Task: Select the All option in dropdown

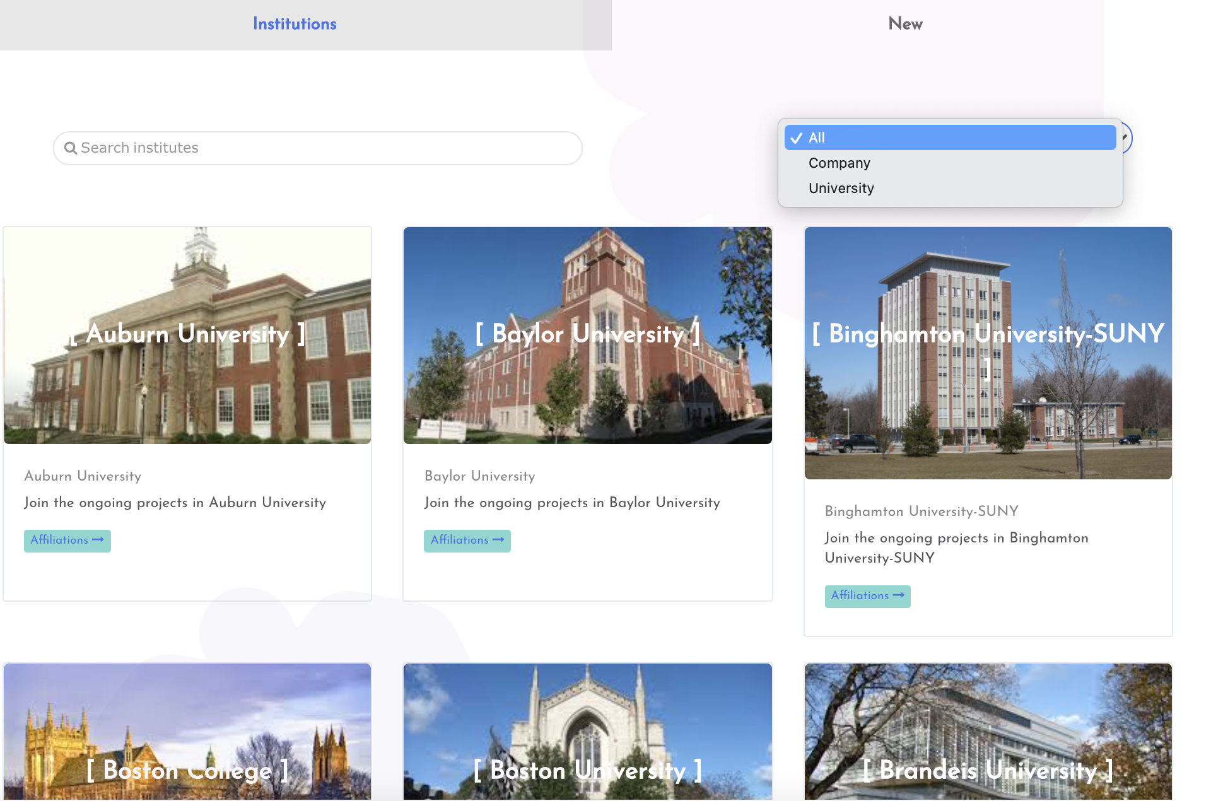Action: click(950, 137)
